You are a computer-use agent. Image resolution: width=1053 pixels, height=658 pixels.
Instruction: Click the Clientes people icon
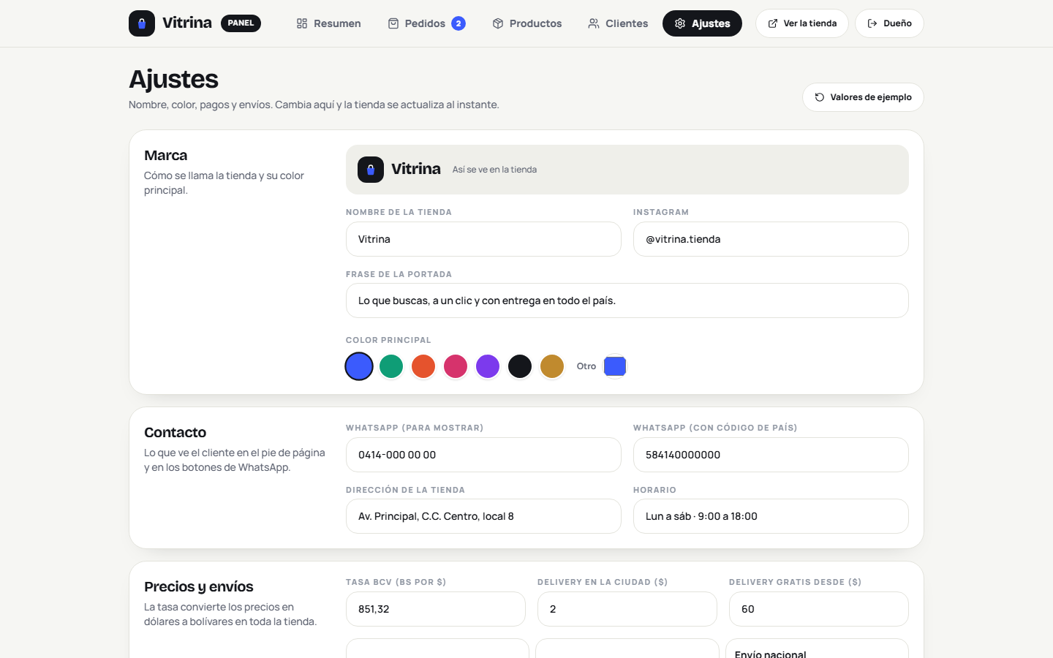point(594,23)
